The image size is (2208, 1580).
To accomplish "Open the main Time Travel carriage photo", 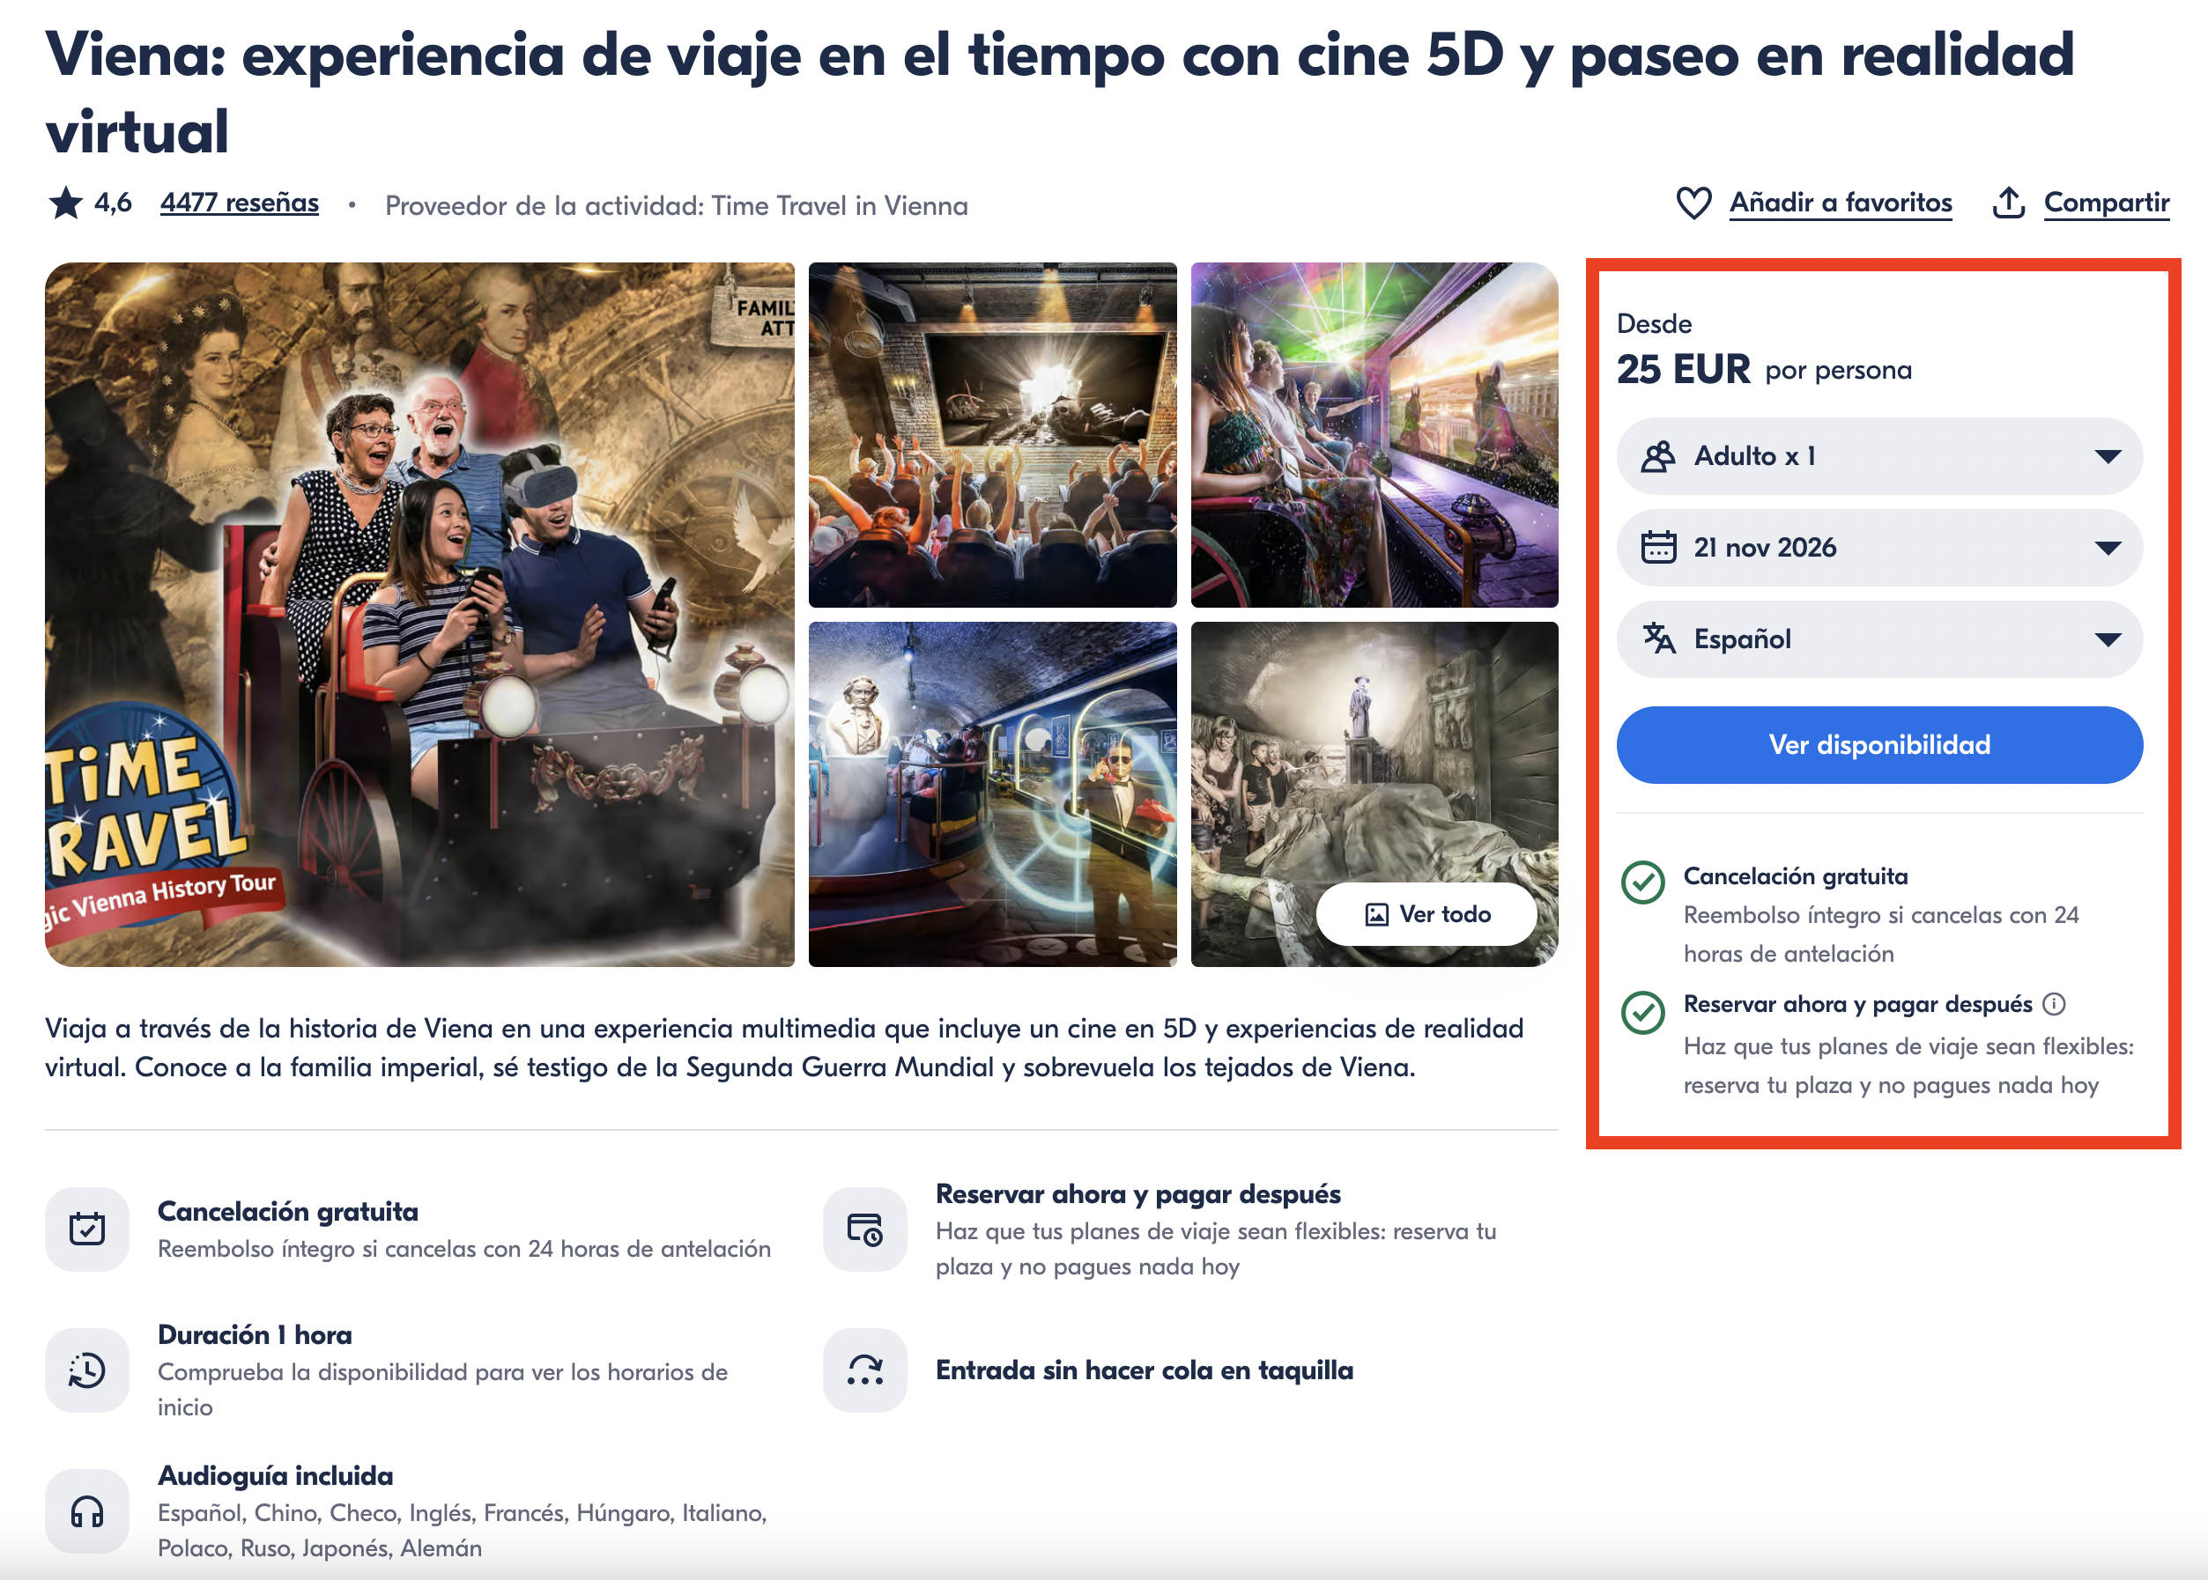I will coord(419,614).
